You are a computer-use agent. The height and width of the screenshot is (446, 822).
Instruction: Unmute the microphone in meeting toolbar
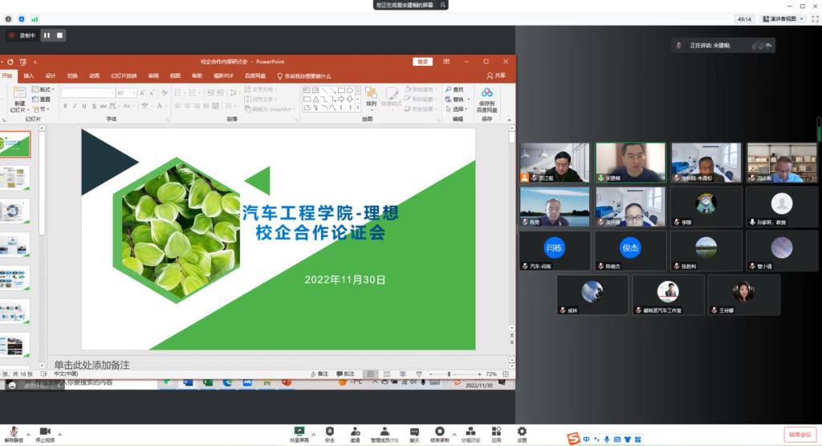(x=13, y=434)
